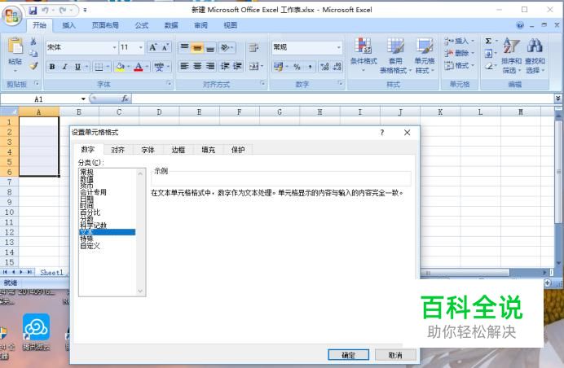Viewport: 564px width, 368px height.
Task: Toggle Italic formatting
Action: click(x=64, y=67)
